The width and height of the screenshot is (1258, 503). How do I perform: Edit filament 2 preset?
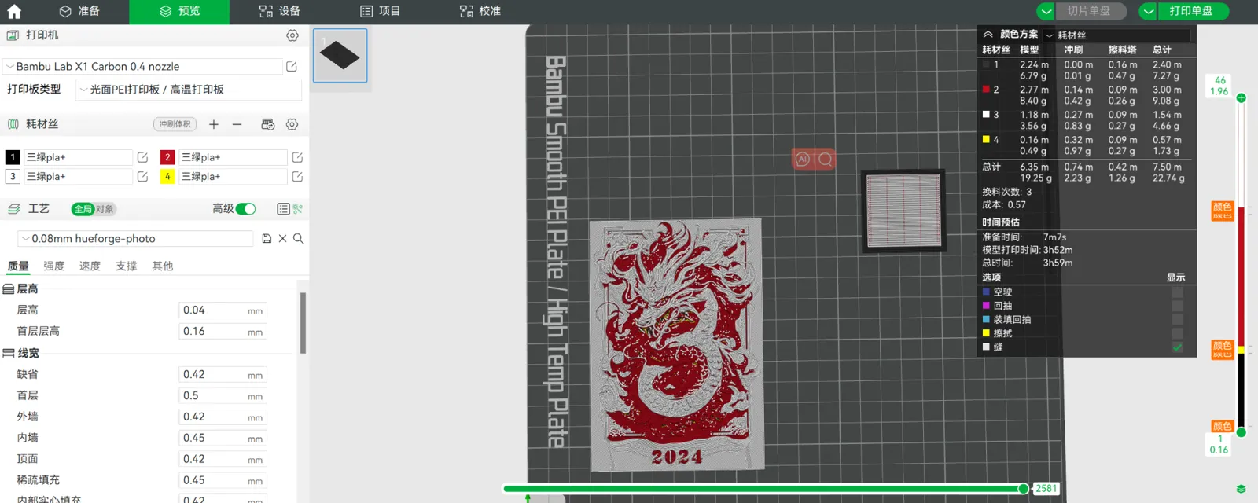coord(297,157)
